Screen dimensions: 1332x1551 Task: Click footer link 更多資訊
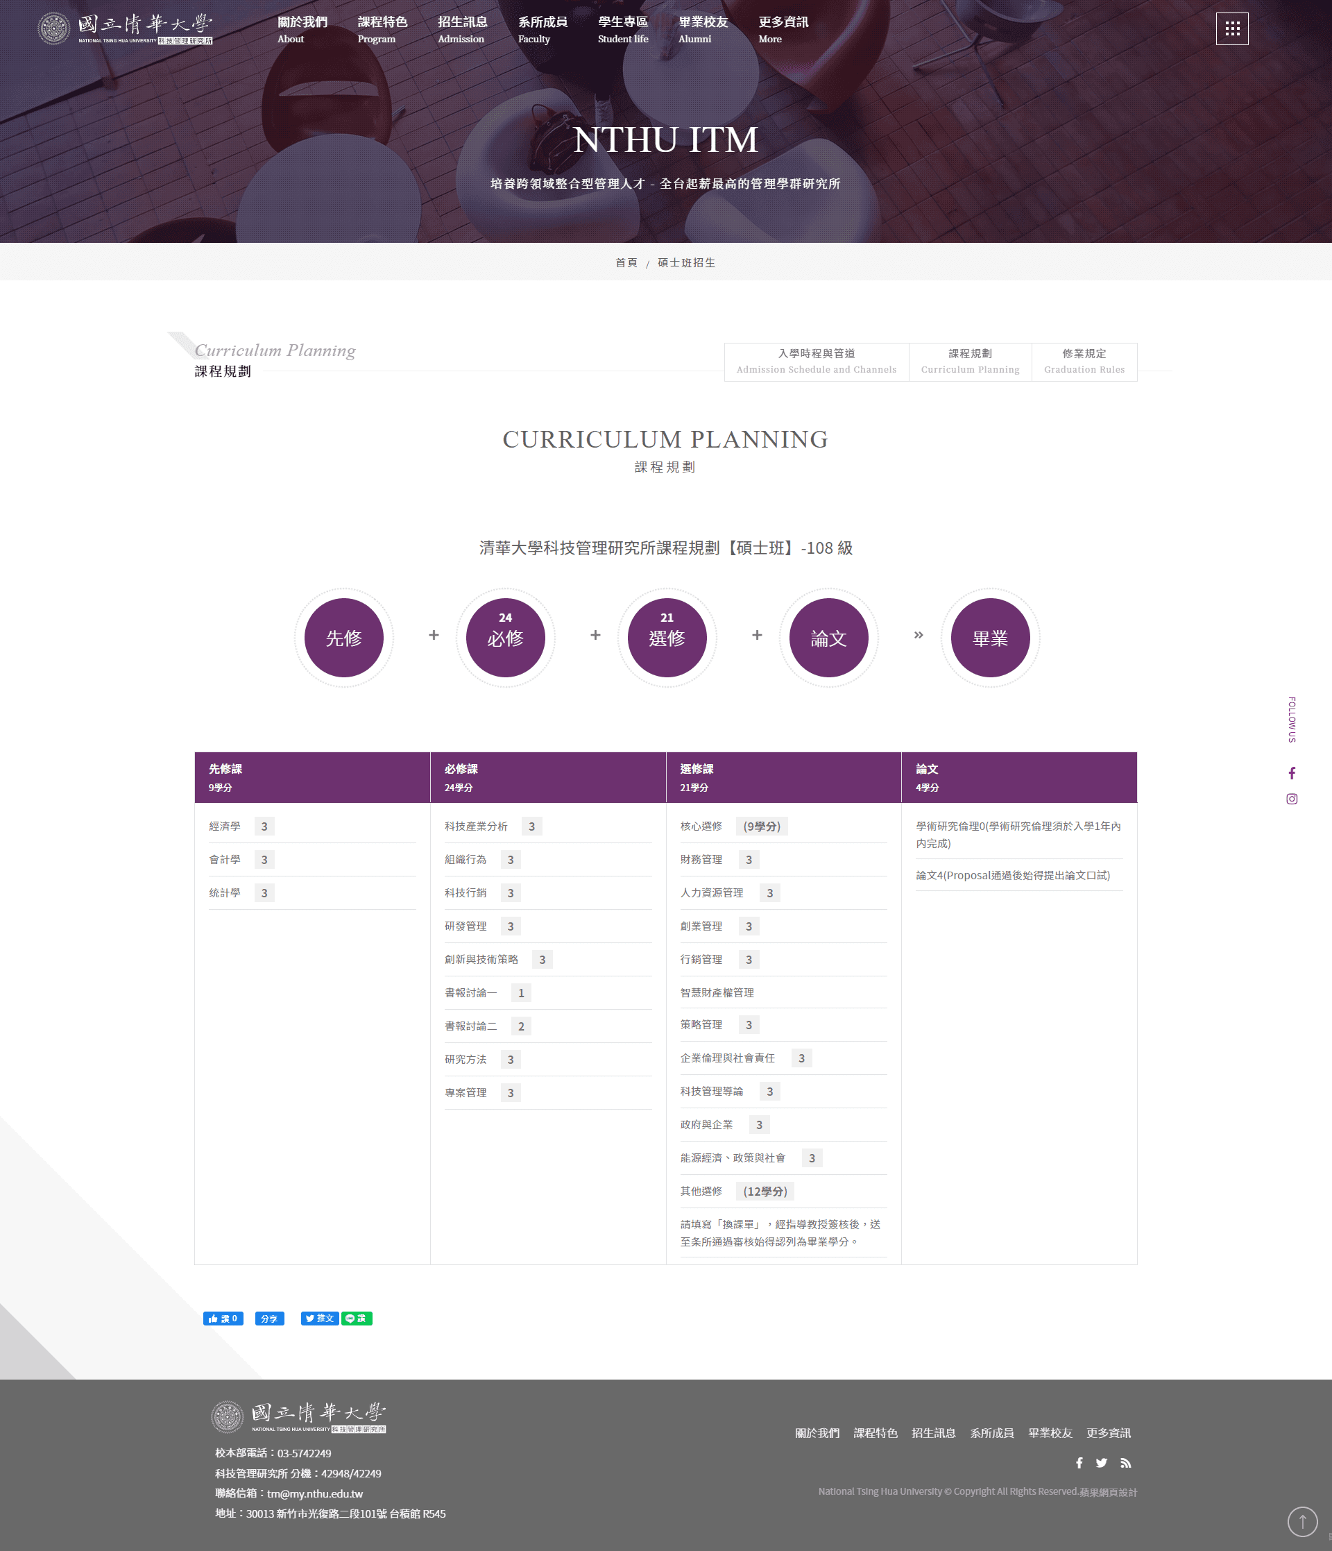(x=1108, y=1433)
